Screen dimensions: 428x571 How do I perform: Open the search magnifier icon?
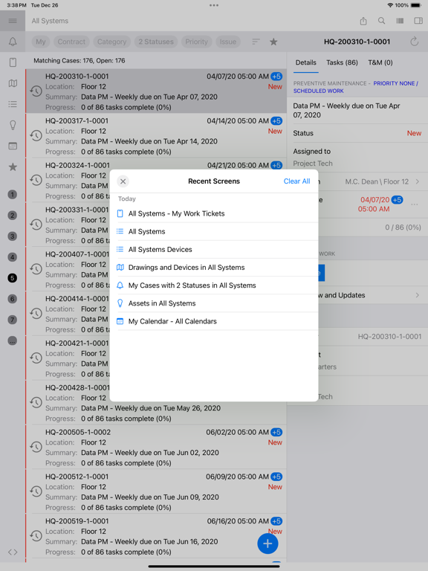coord(381,21)
